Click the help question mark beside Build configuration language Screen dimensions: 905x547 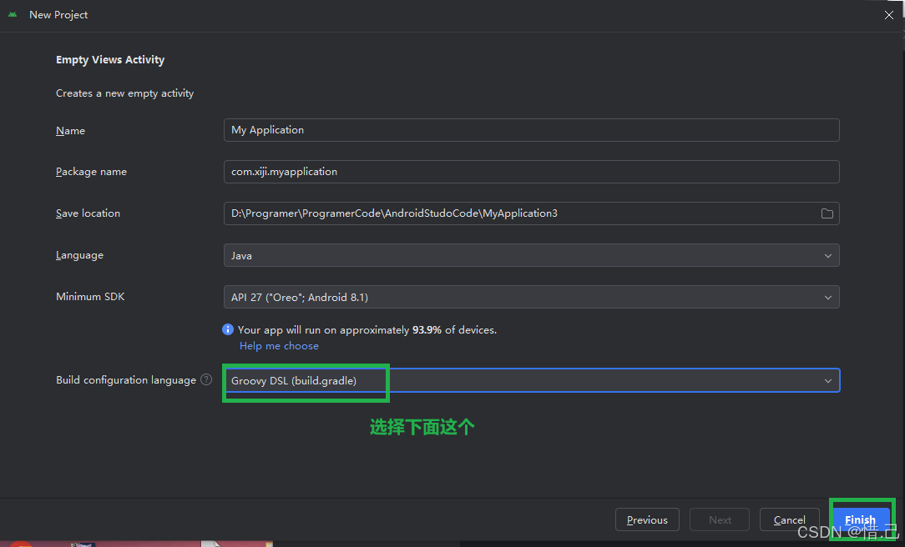coord(206,379)
